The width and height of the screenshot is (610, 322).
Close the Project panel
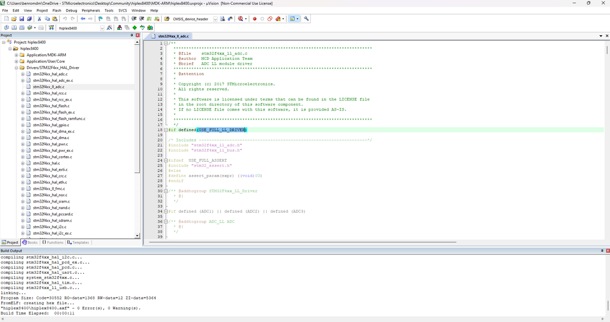point(138,35)
